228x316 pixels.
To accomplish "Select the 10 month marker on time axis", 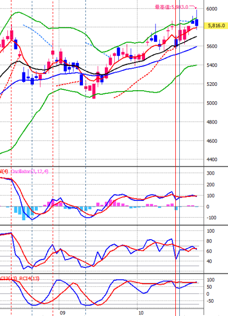I will [141, 313].
